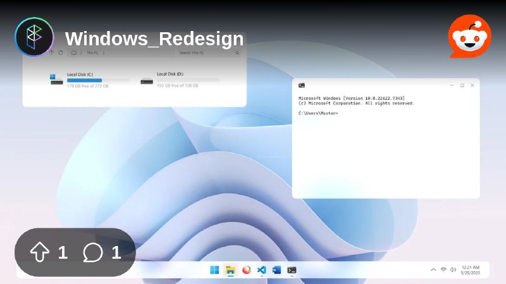Image resolution: width=506 pixels, height=284 pixels.
Task: Maximize the Terminal window
Action: pos(462,85)
